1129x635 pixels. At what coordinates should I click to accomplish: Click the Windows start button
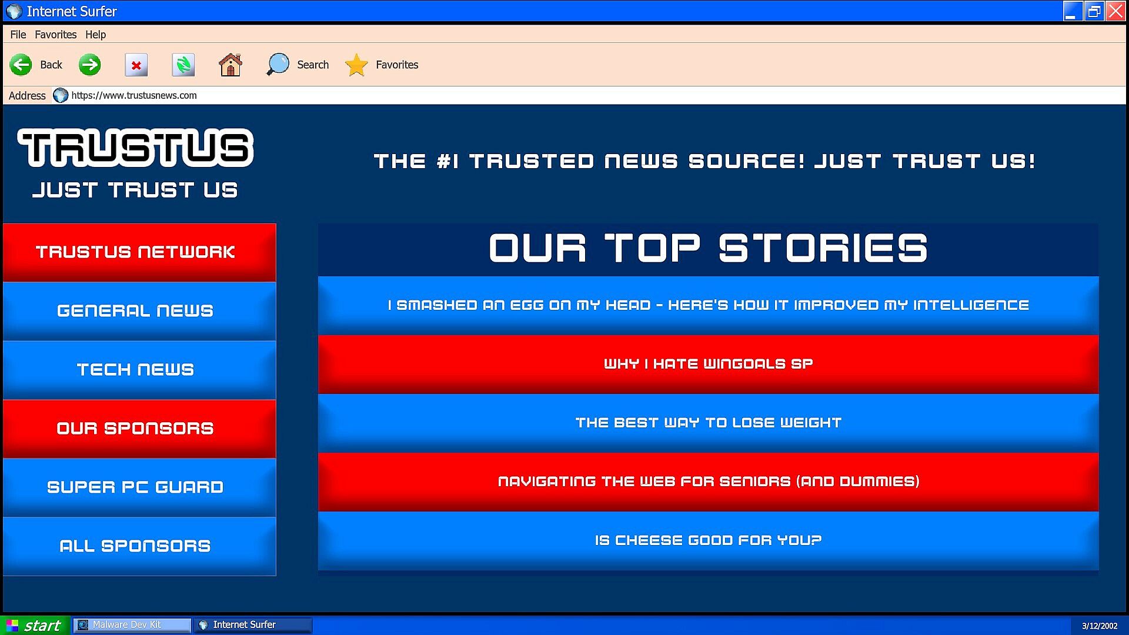[35, 625]
